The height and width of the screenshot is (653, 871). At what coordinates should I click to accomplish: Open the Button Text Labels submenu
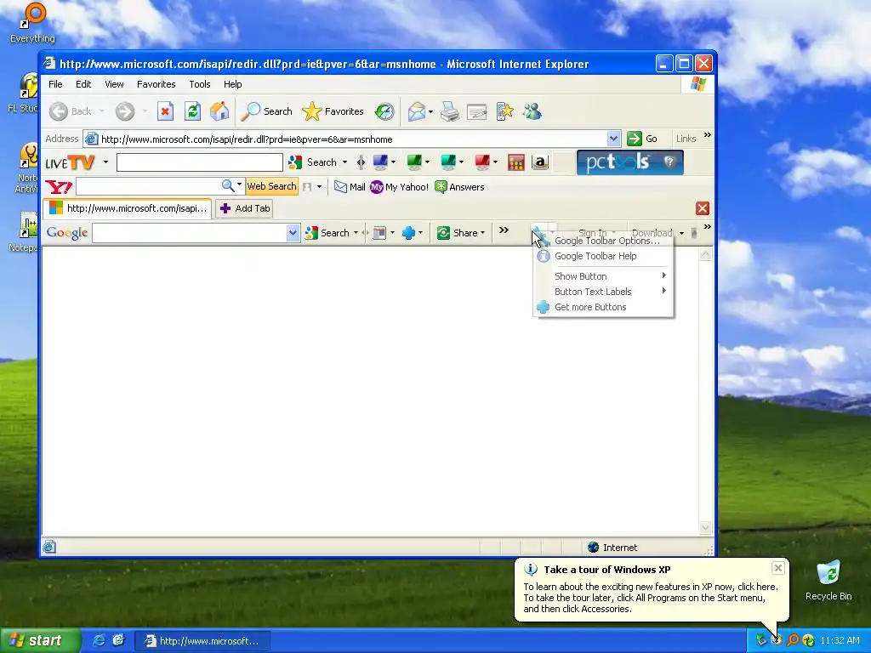pyautogui.click(x=603, y=292)
